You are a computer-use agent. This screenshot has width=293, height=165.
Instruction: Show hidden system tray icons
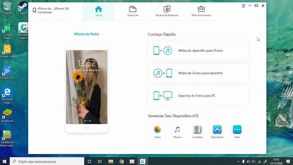[238, 161]
